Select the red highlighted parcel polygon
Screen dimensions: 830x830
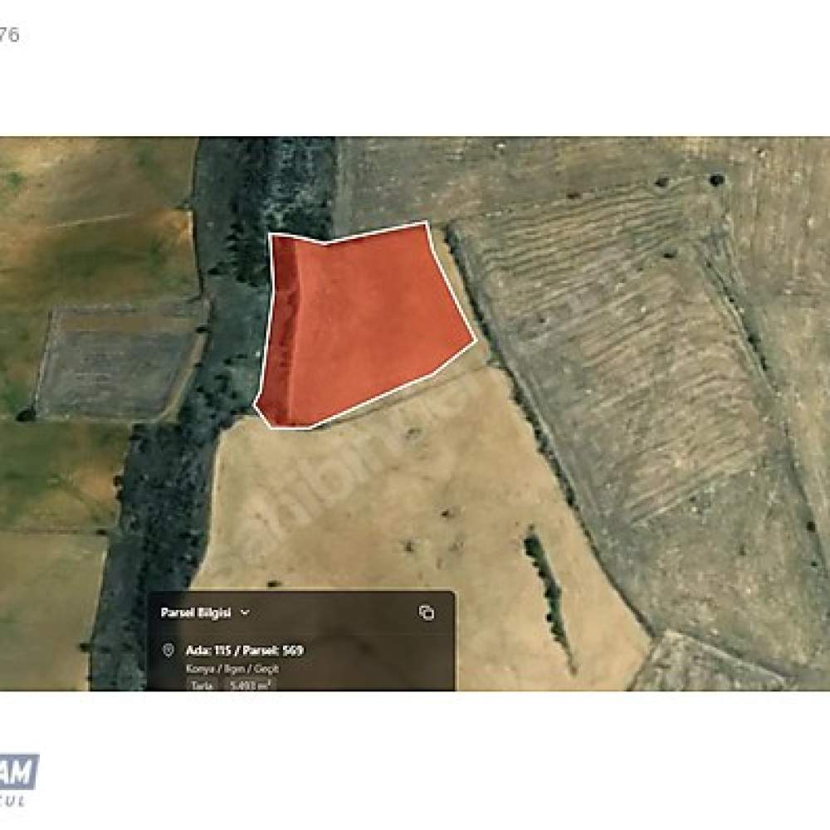coord(360,323)
